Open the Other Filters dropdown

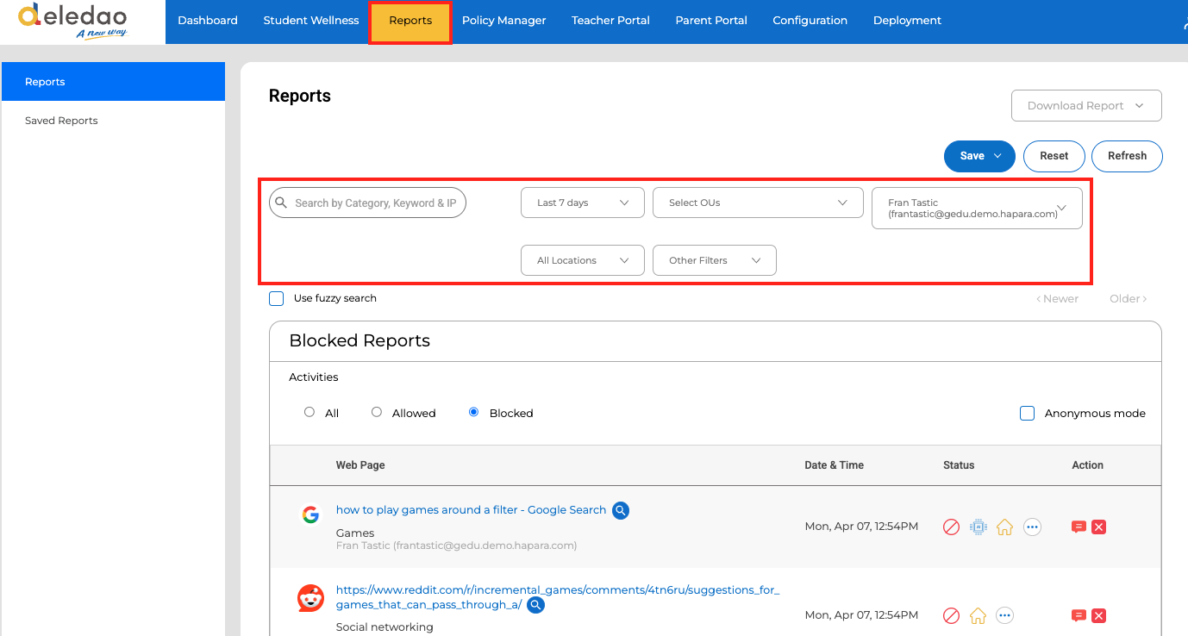715,260
